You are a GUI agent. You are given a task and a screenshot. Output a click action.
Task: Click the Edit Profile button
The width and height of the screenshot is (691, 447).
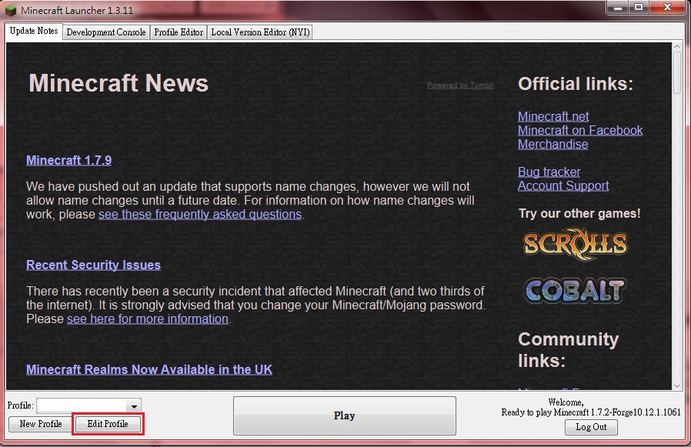pos(108,424)
